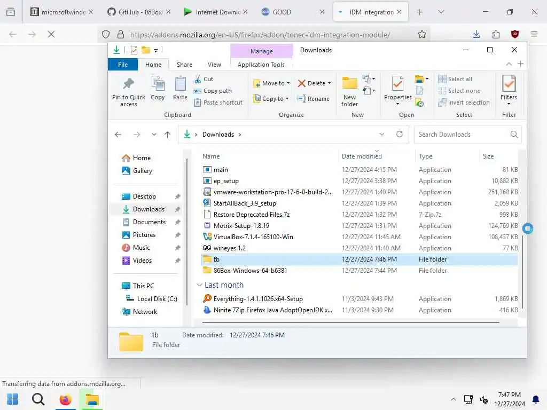Viewport: 547px width, 410px height.
Task: Click Invert selection in ribbon
Action: pyautogui.click(x=464, y=102)
